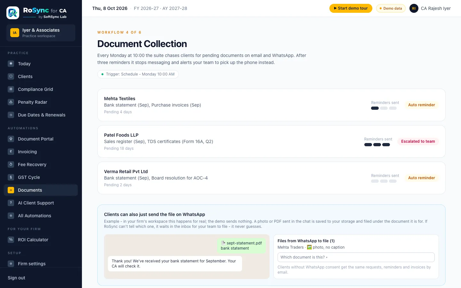Click the Demo data badge
The image size is (461, 288).
coord(391,8)
